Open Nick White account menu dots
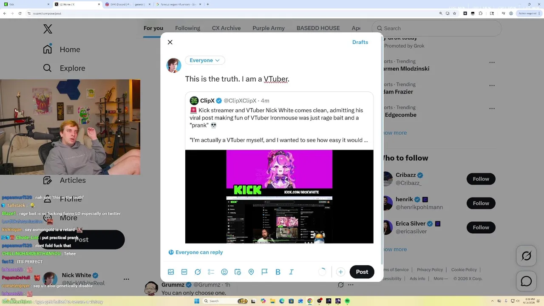544x306 pixels. coord(126,279)
